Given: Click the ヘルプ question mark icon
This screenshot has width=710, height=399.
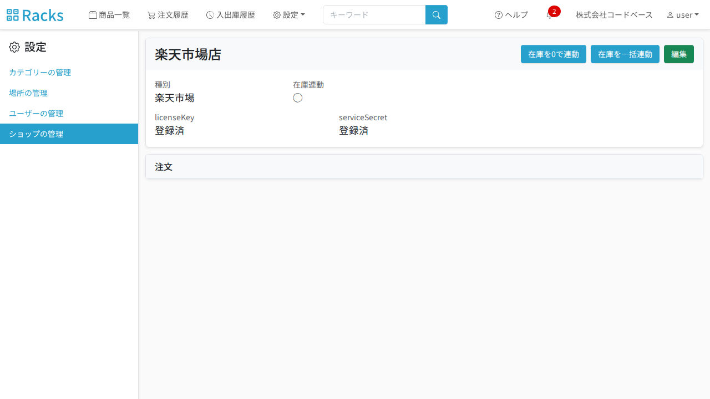Looking at the screenshot, I should pos(499,15).
